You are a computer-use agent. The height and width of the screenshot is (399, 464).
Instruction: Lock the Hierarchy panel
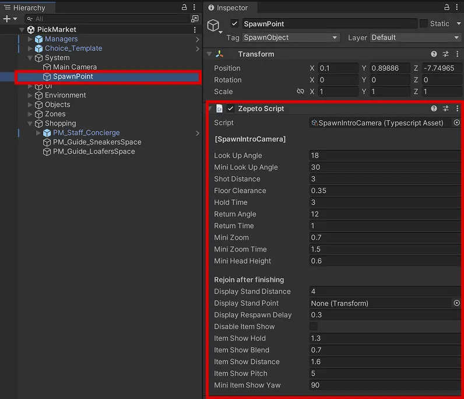click(184, 7)
